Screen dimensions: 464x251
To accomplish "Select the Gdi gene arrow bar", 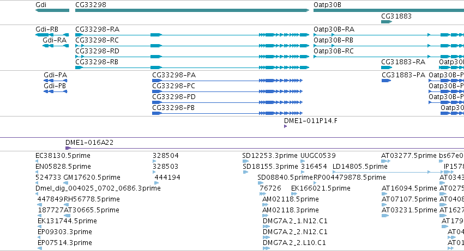I will pos(52,10).
